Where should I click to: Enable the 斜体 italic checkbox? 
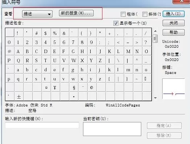click(x=145, y=14)
